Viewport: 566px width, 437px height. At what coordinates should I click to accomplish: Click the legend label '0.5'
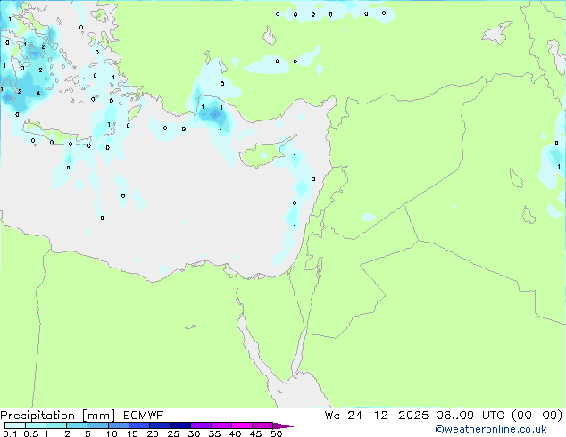click(x=30, y=433)
